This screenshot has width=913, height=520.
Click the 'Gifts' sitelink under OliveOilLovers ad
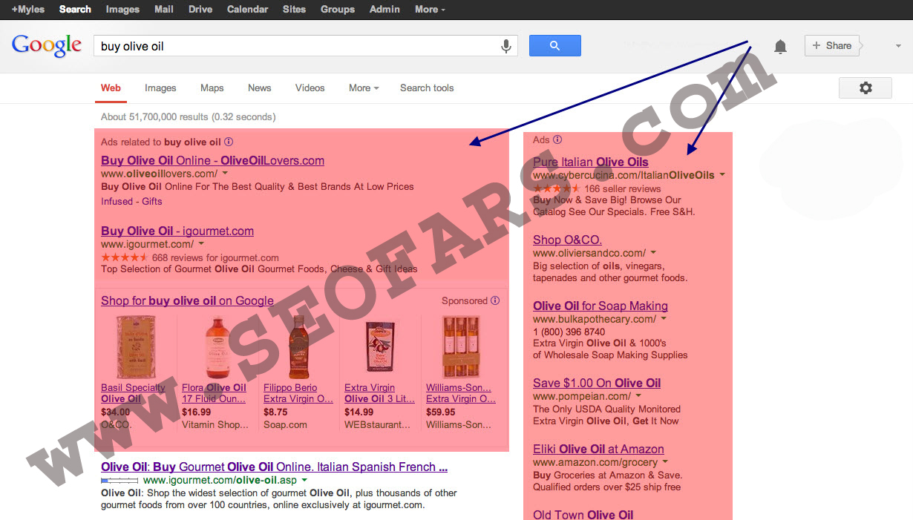[x=152, y=201]
